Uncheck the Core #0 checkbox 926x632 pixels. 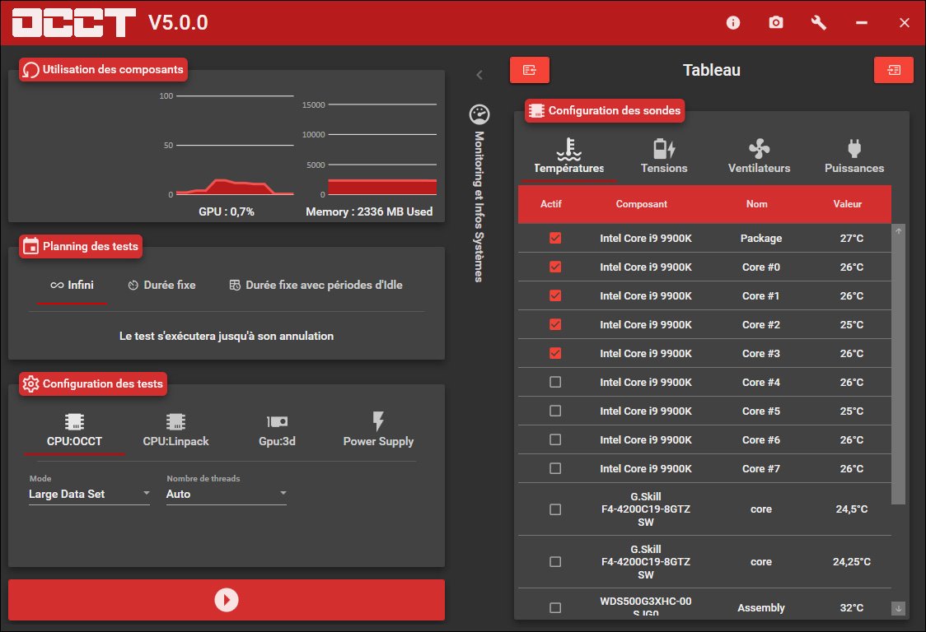coord(555,267)
